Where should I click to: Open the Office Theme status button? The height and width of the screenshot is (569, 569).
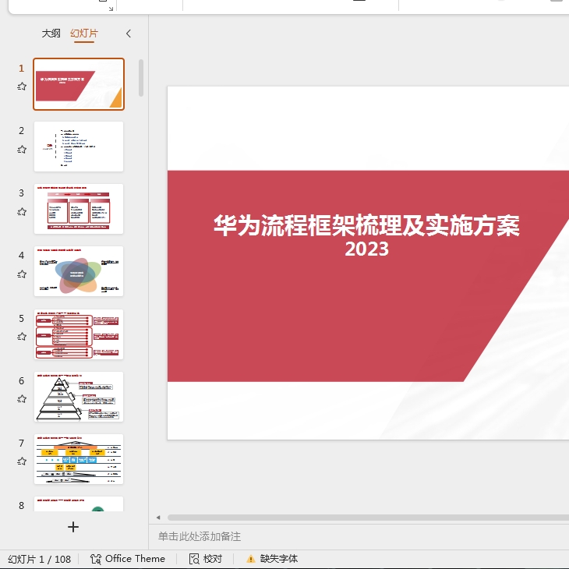128,559
